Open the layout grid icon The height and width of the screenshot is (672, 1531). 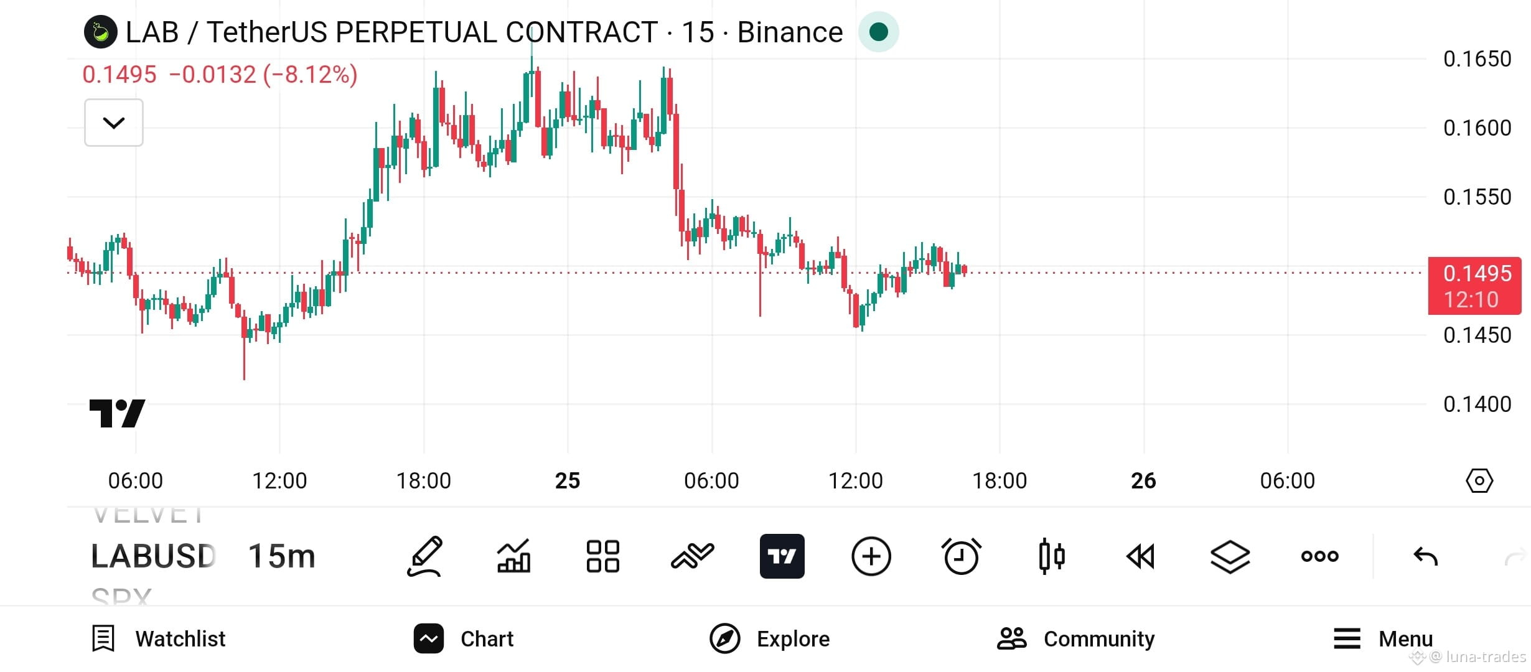pyautogui.click(x=602, y=556)
